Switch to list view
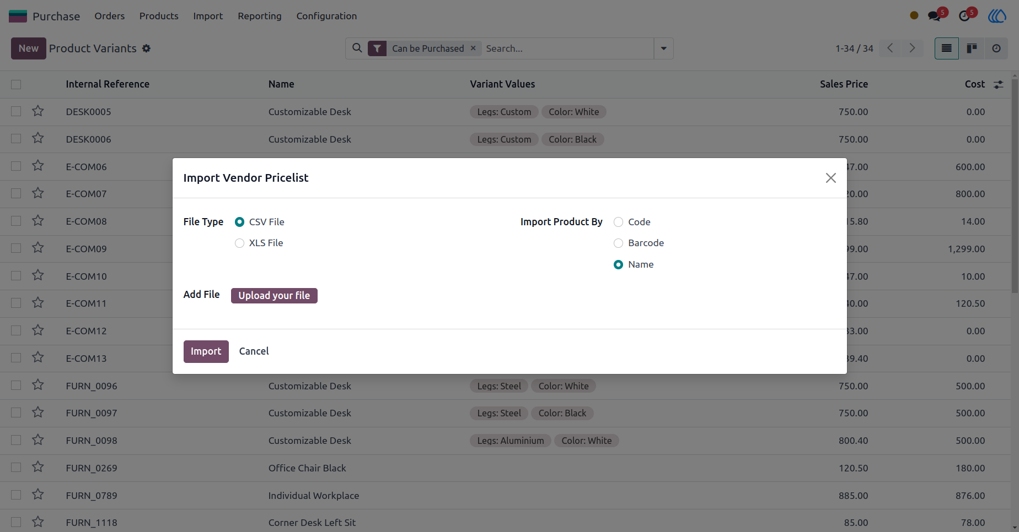1019x532 pixels. pyautogui.click(x=947, y=48)
